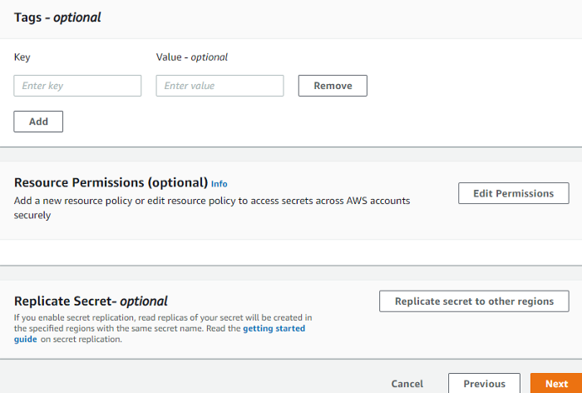The width and height of the screenshot is (582, 393).
Task: Click the Tags - optional heading
Action: (57, 17)
